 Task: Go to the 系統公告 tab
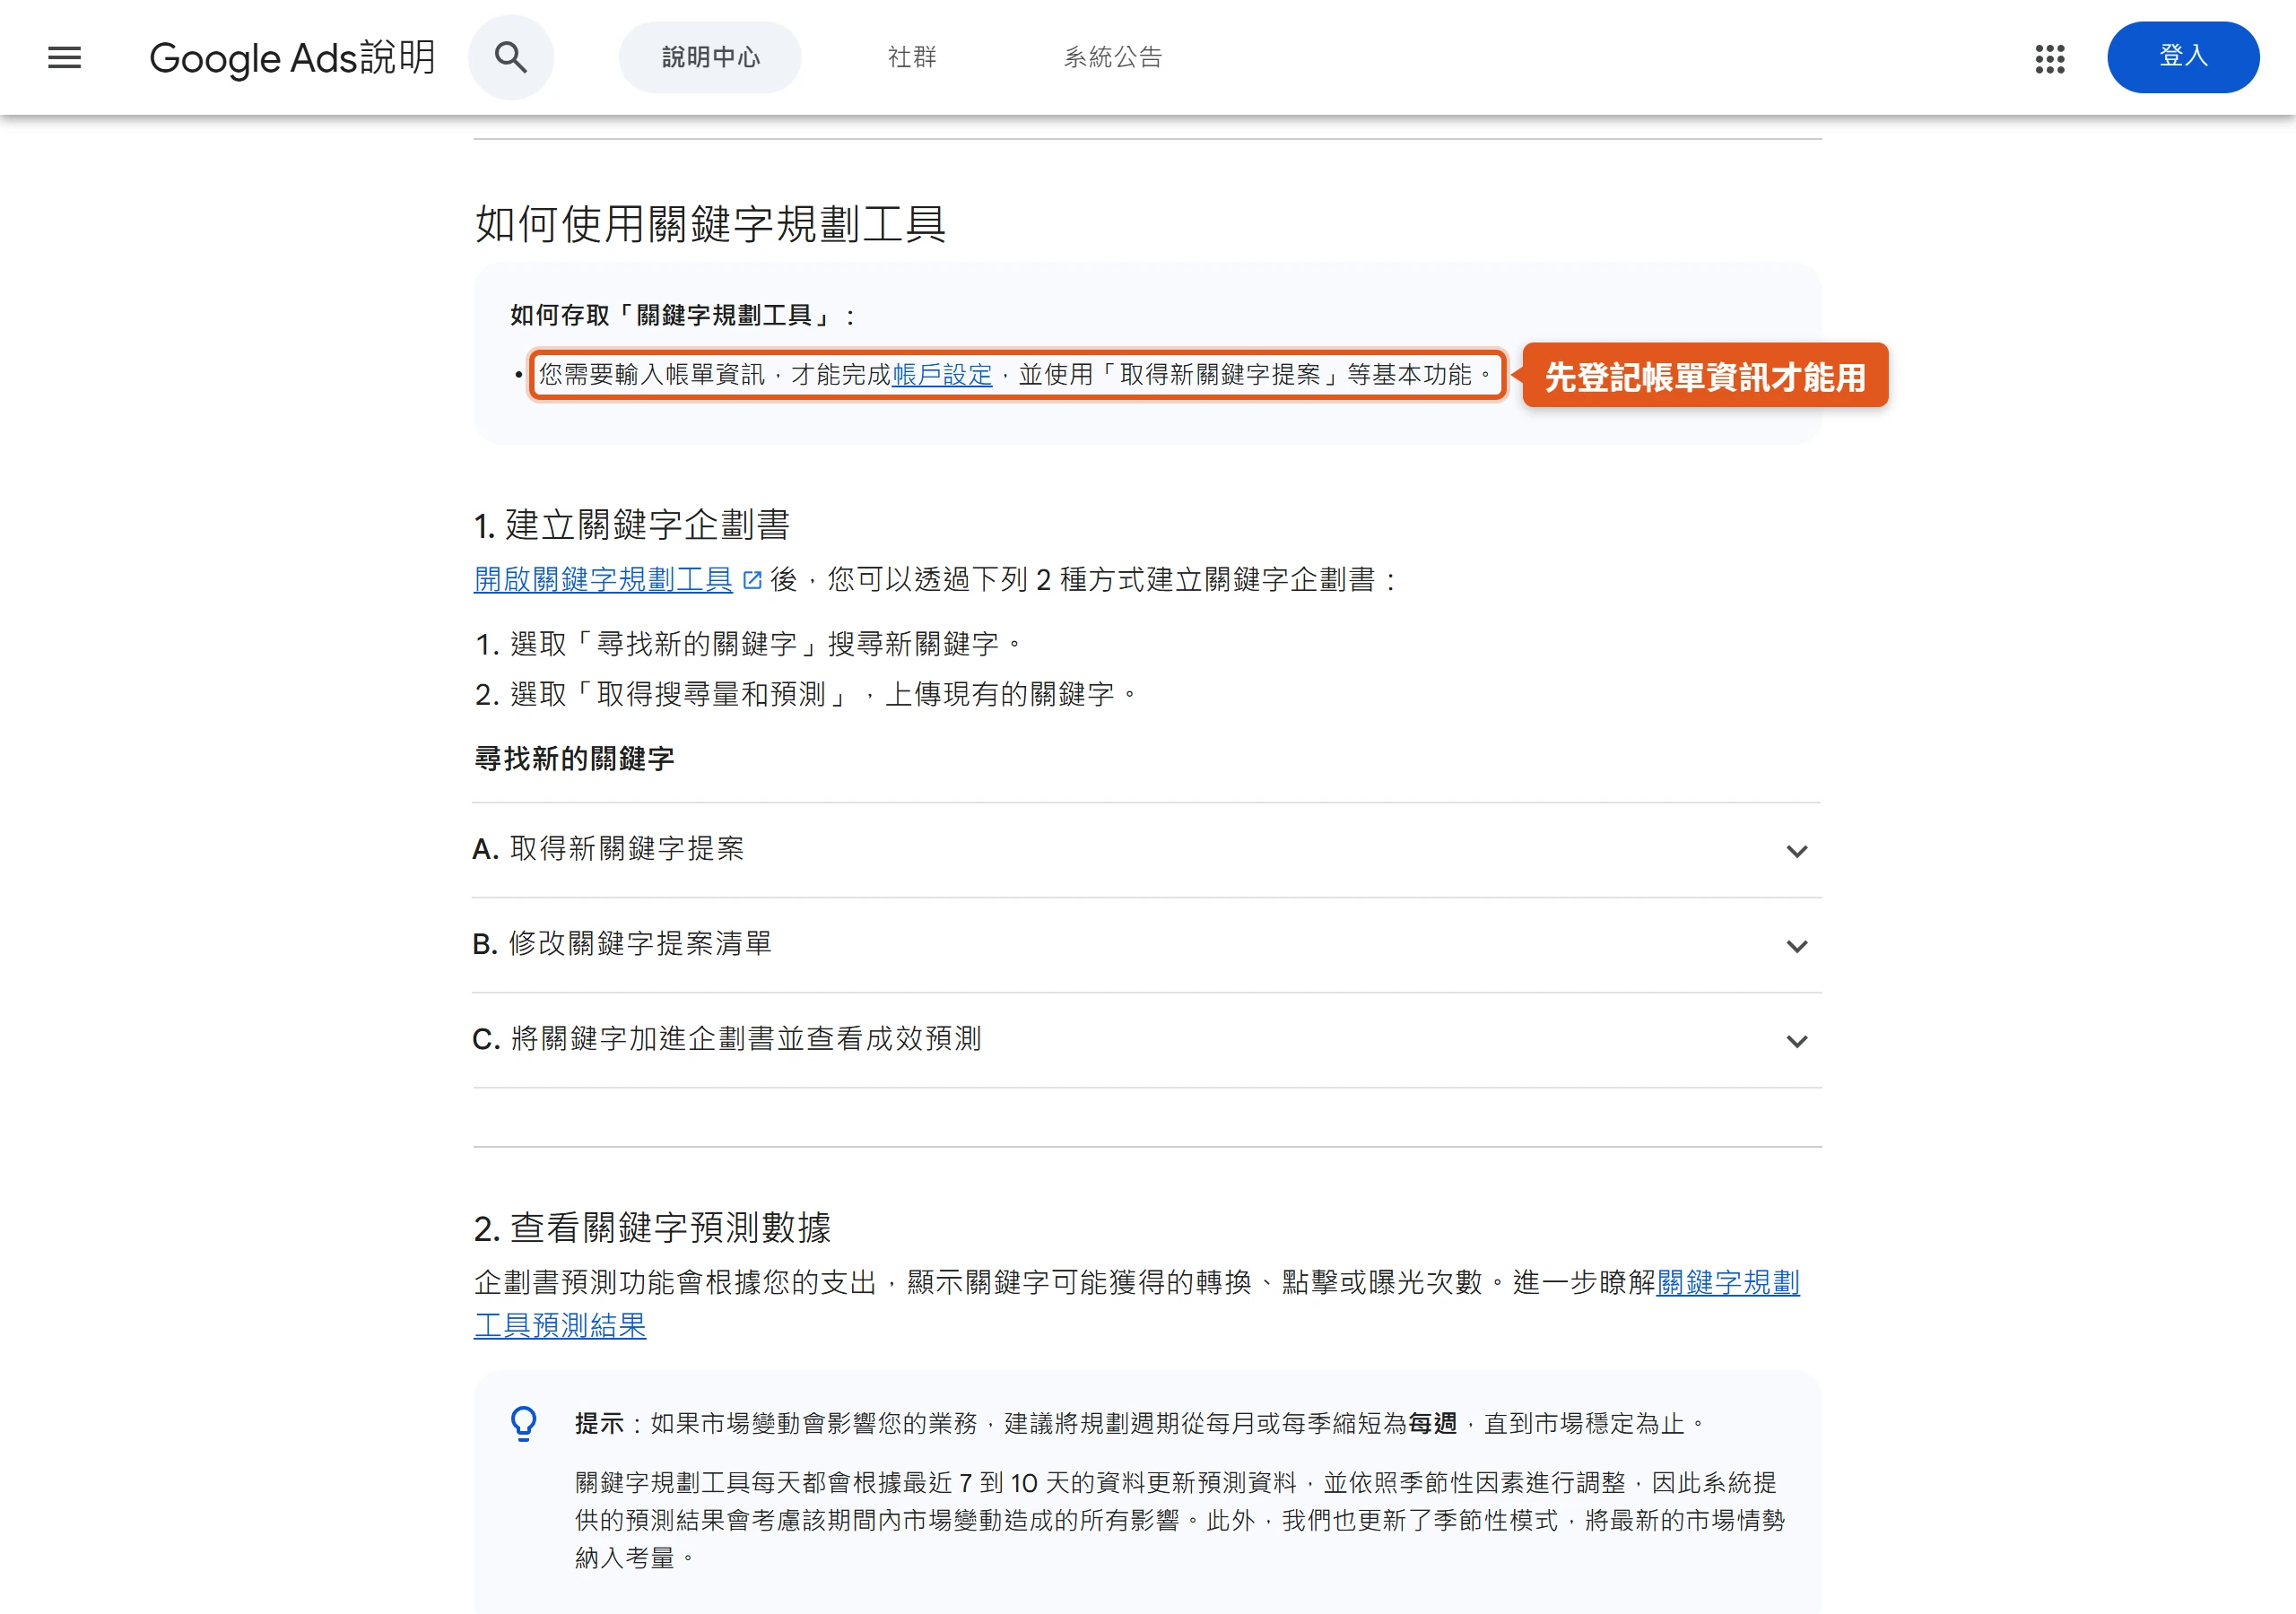[1113, 57]
